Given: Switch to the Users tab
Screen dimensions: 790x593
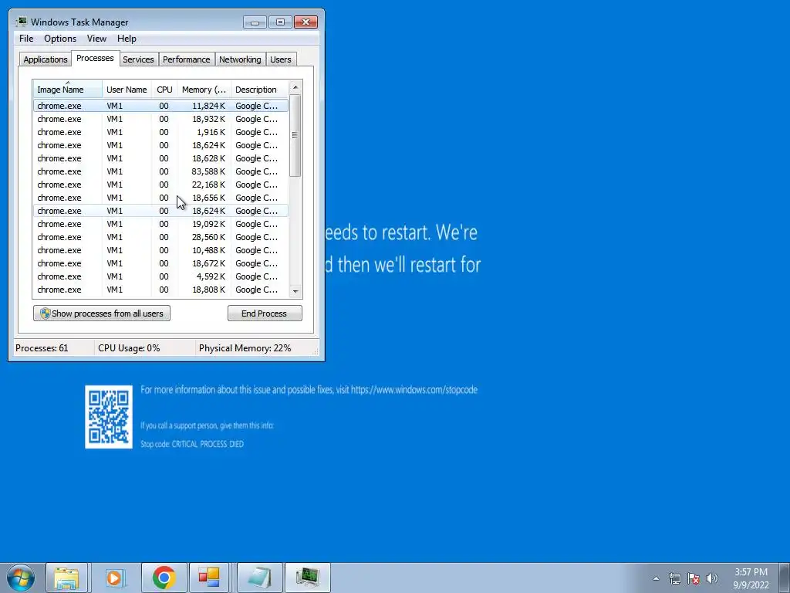Looking at the screenshot, I should (x=280, y=59).
